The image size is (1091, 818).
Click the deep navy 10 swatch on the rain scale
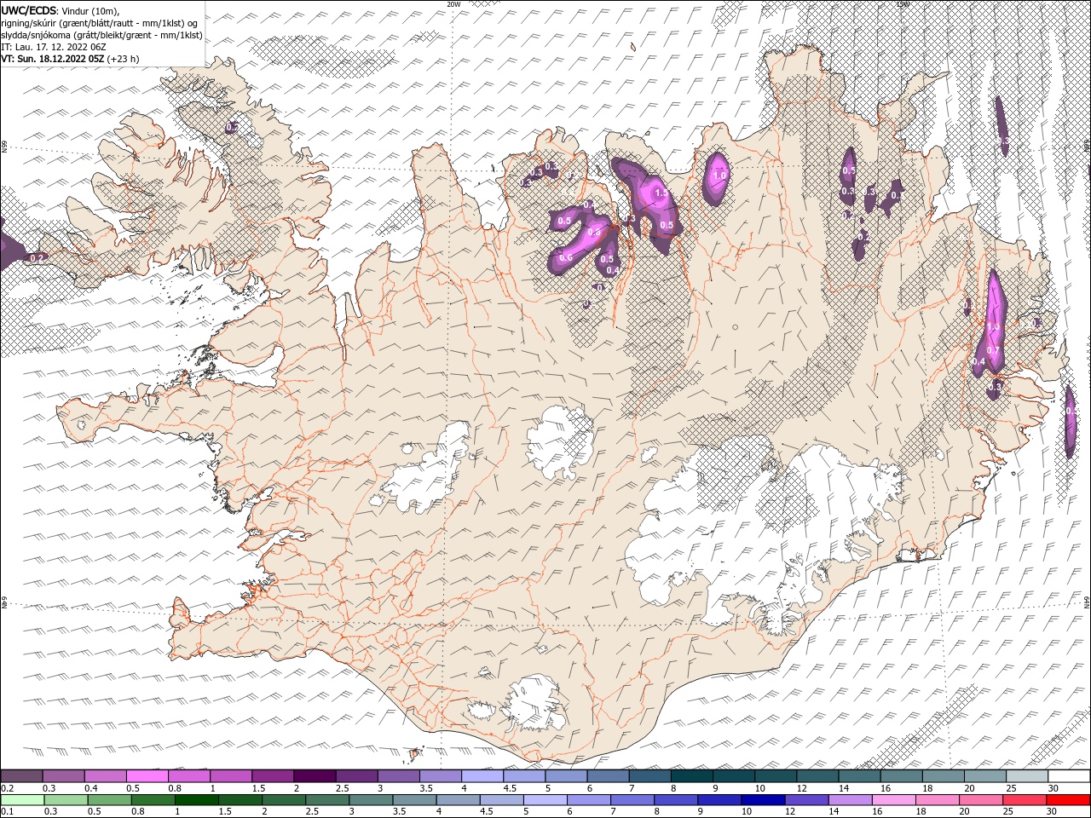(x=763, y=800)
